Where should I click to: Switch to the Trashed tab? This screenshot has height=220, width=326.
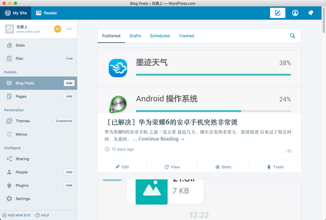click(186, 36)
